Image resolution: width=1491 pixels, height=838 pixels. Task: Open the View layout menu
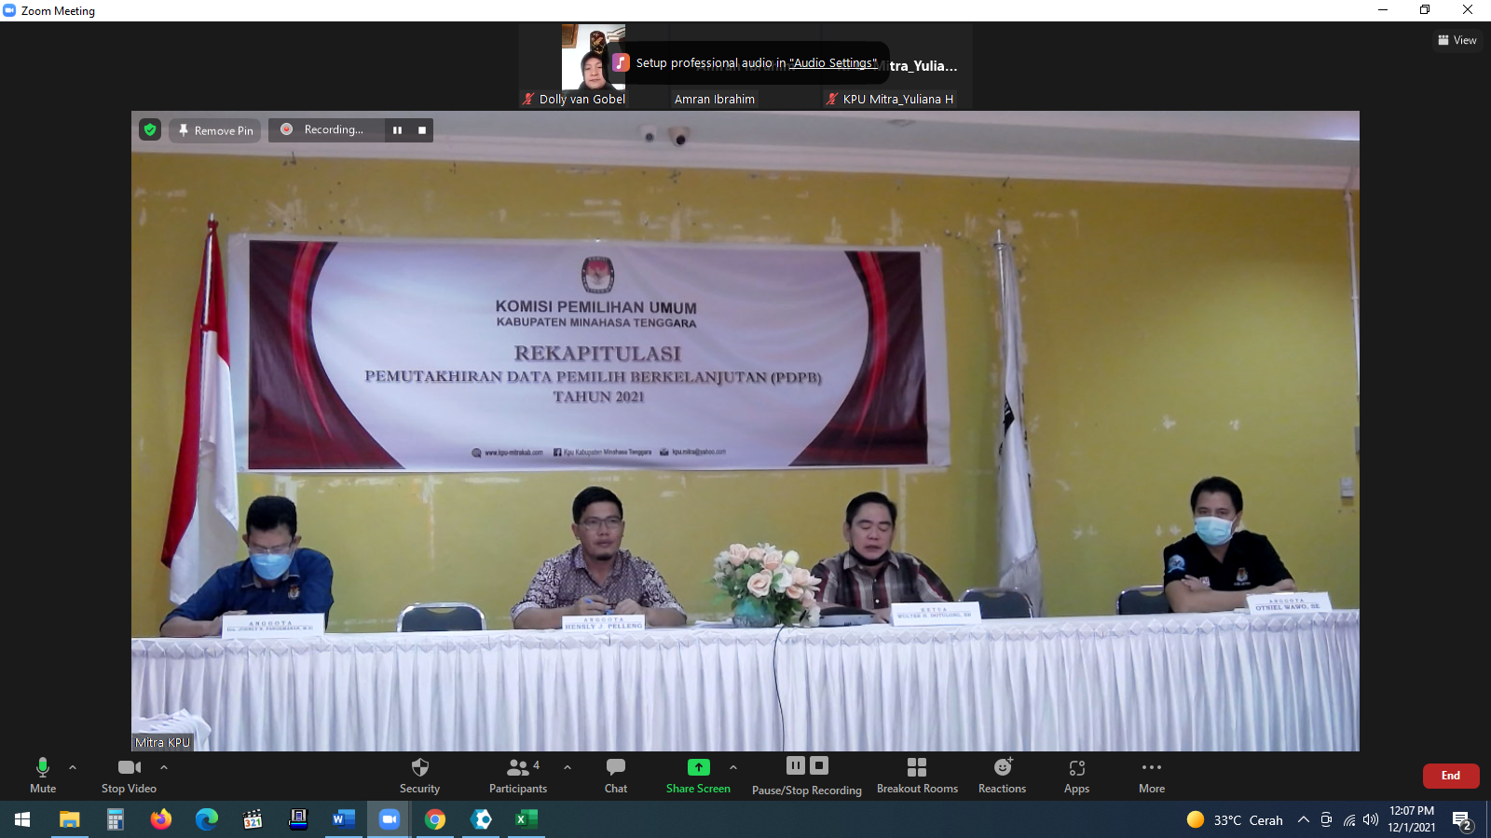pyautogui.click(x=1457, y=40)
